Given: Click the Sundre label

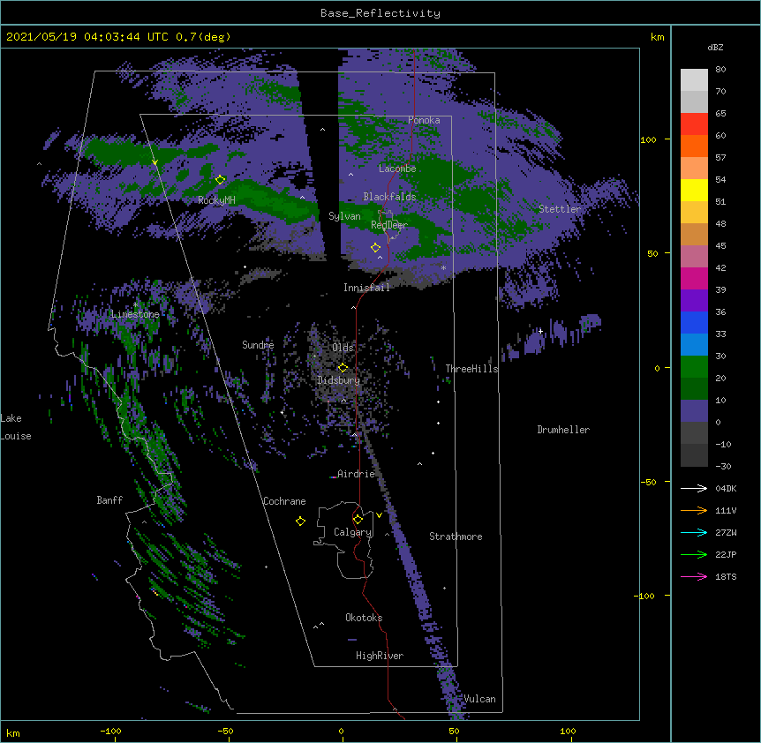Looking at the screenshot, I should click(258, 345).
